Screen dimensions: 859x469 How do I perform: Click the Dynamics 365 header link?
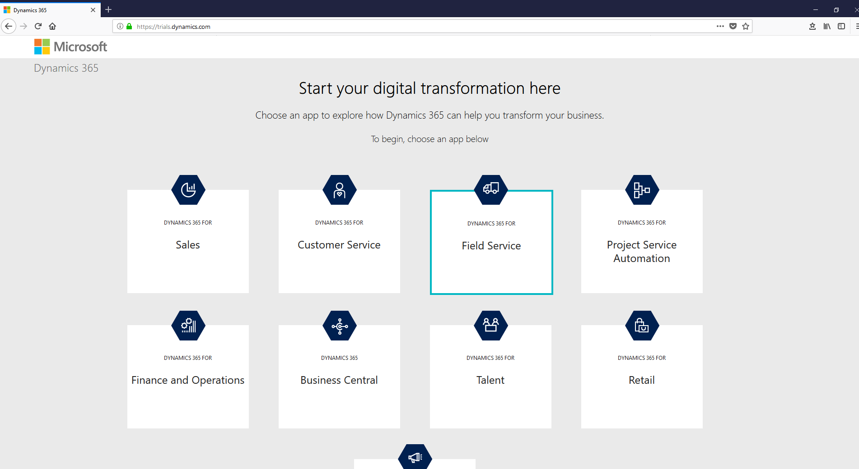(x=66, y=68)
